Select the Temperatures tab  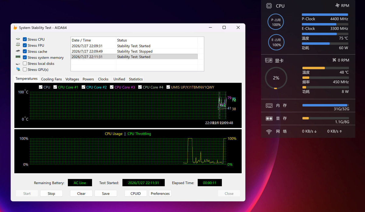point(26,79)
